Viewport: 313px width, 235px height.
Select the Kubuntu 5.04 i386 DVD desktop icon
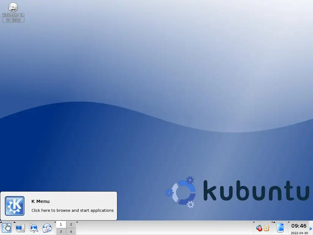click(13, 12)
